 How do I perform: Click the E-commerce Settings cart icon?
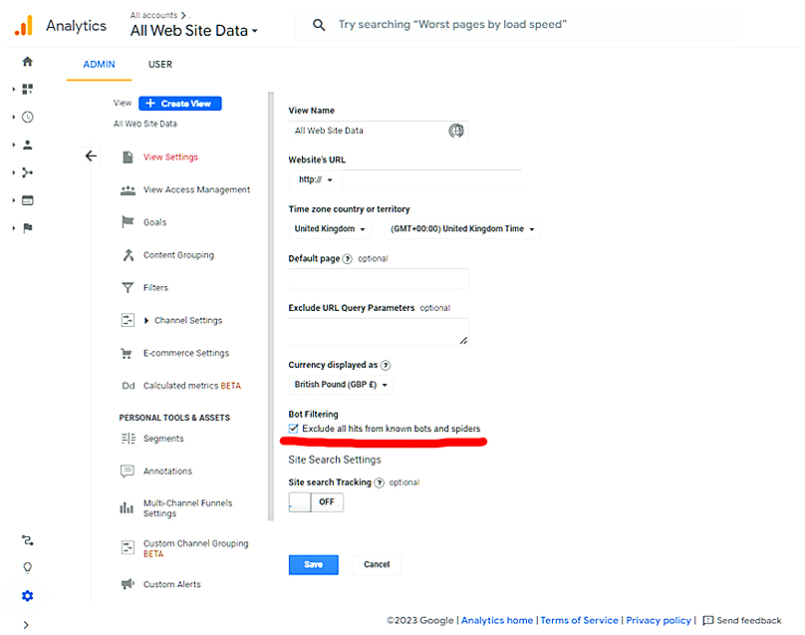[127, 354]
